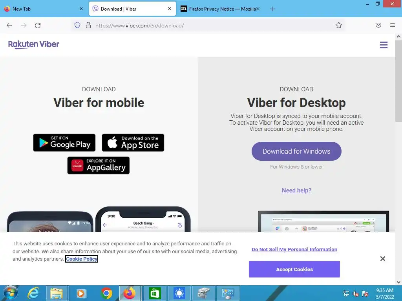Click the page scrollbar down arrow
This screenshot has width=402, height=301.
pyautogui.click(x=398, y=282)
